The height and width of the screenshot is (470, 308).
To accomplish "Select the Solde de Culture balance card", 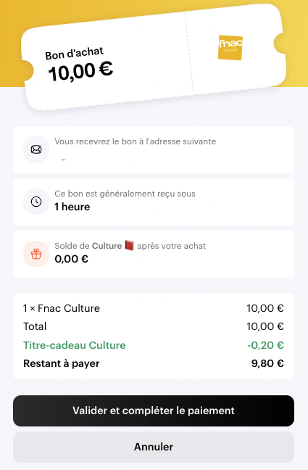I will point(154,254).
